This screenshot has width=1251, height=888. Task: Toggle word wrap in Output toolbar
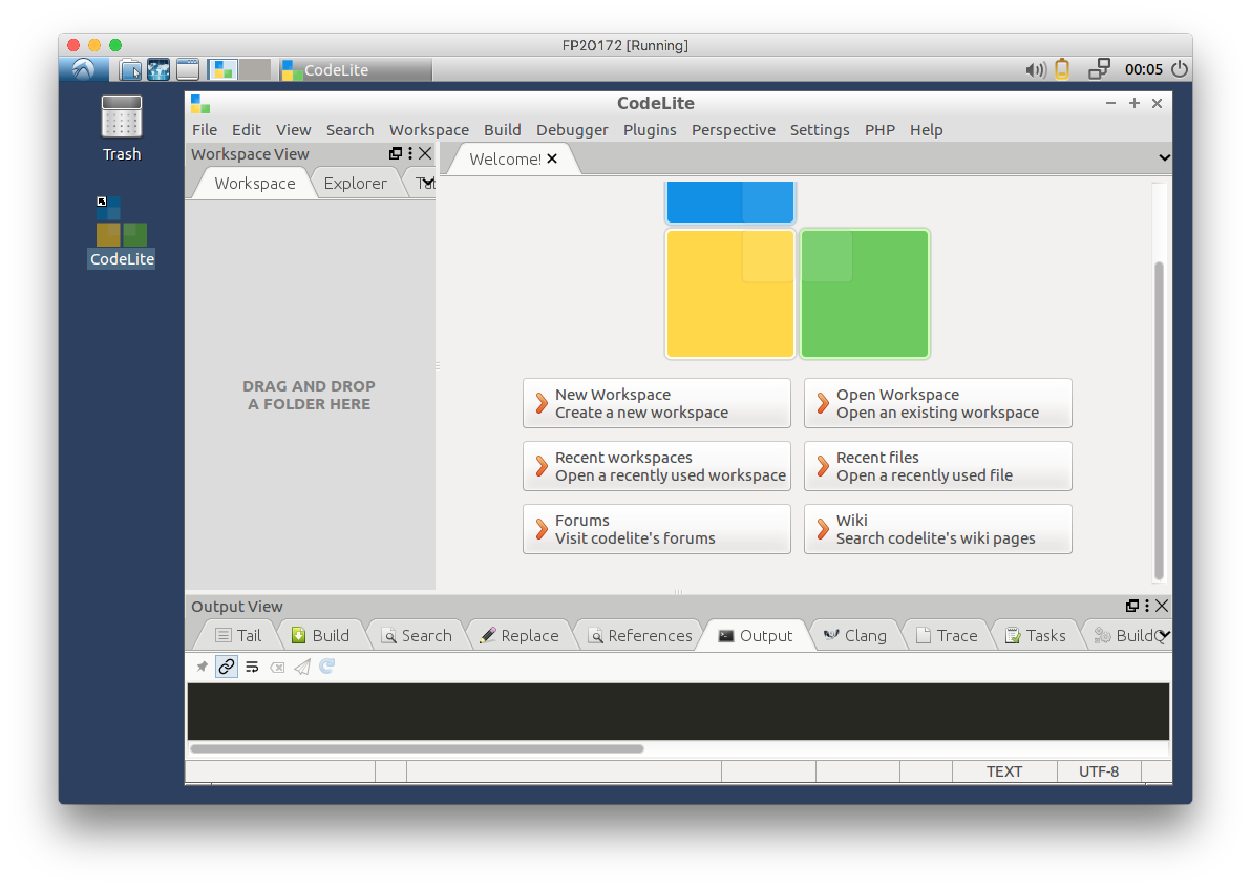point(251,667)
